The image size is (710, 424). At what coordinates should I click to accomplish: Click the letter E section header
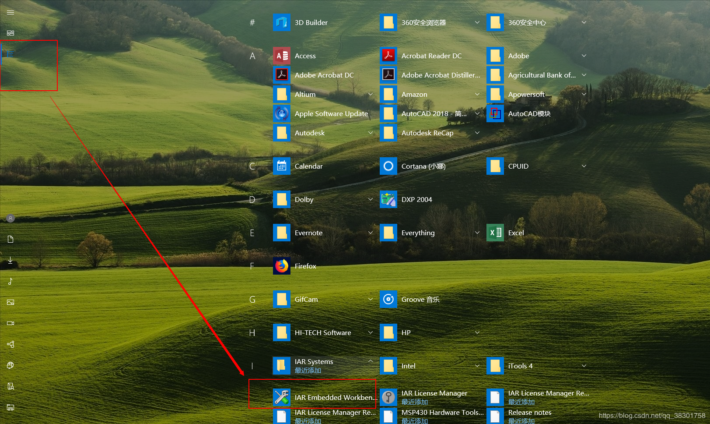pos(252,233)
